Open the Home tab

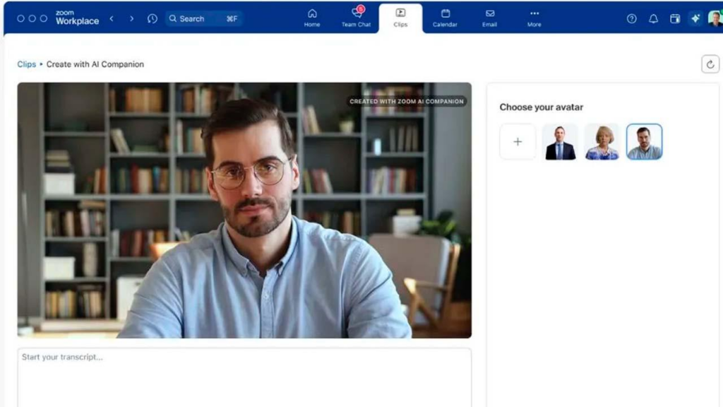pos(311,18)
